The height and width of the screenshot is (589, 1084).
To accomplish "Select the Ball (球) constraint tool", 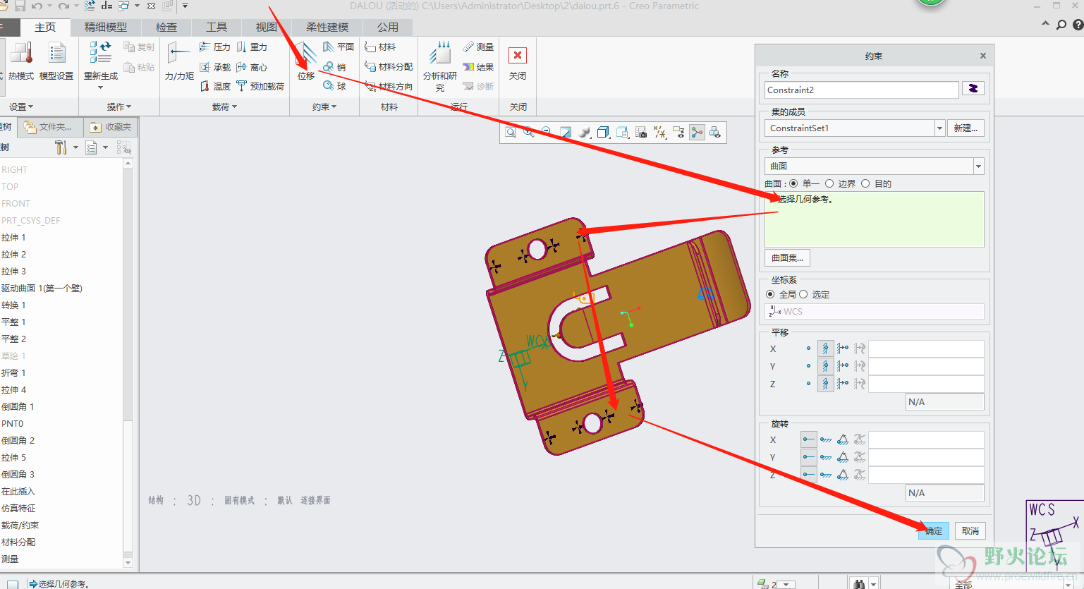I will point(334,86).
